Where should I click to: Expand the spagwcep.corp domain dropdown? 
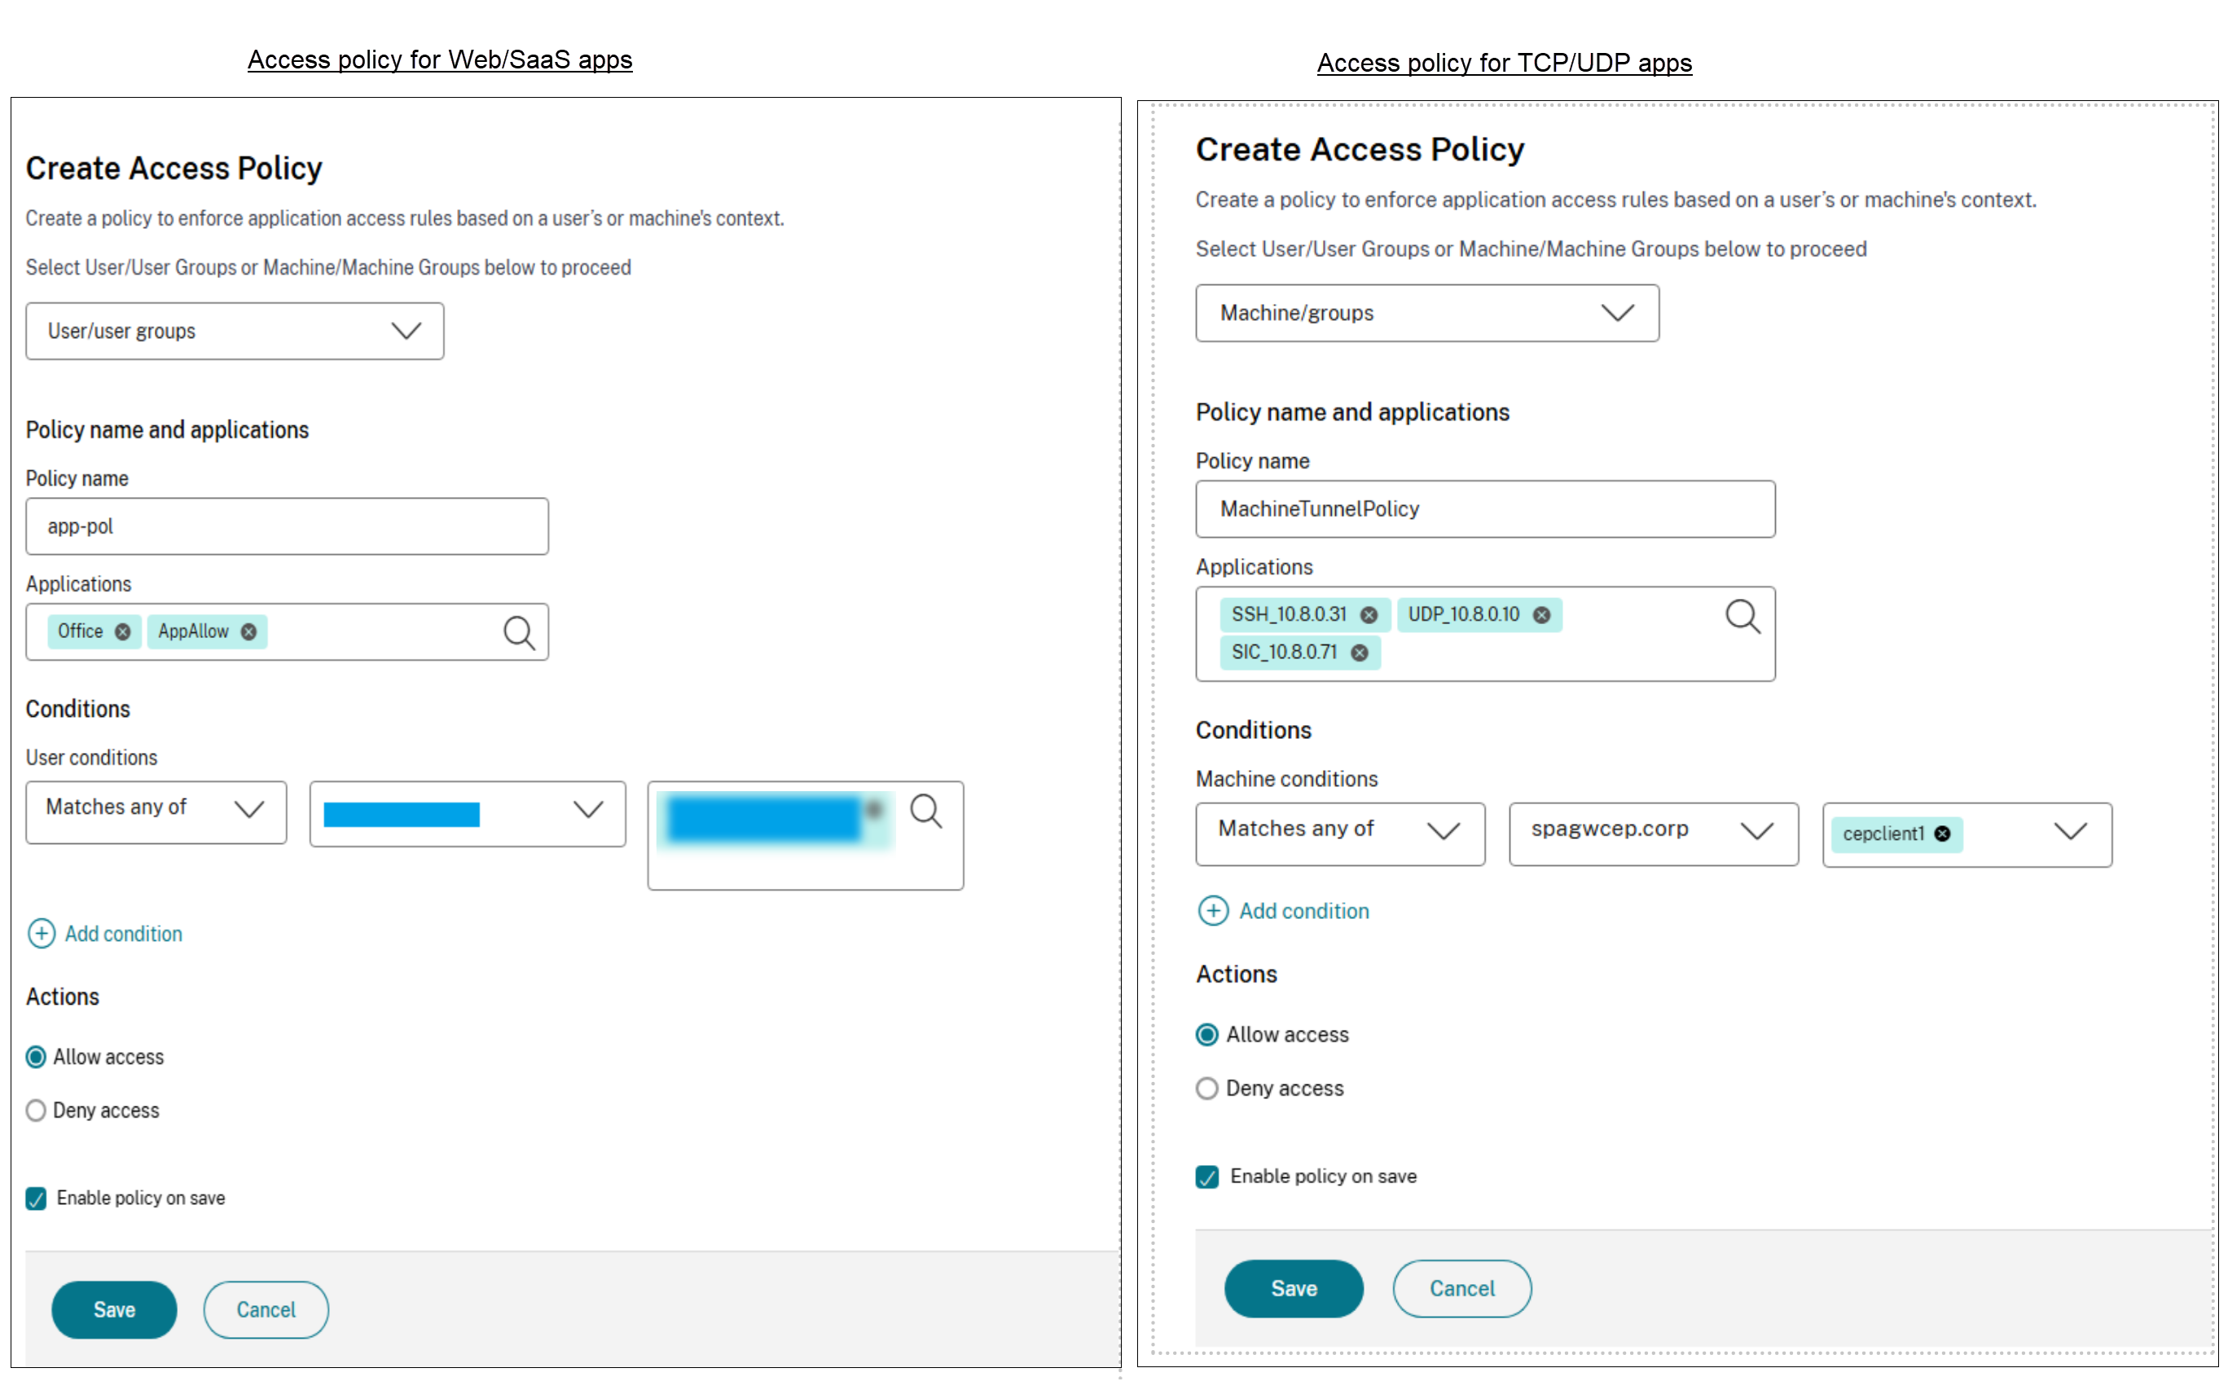coord(1653,831)
